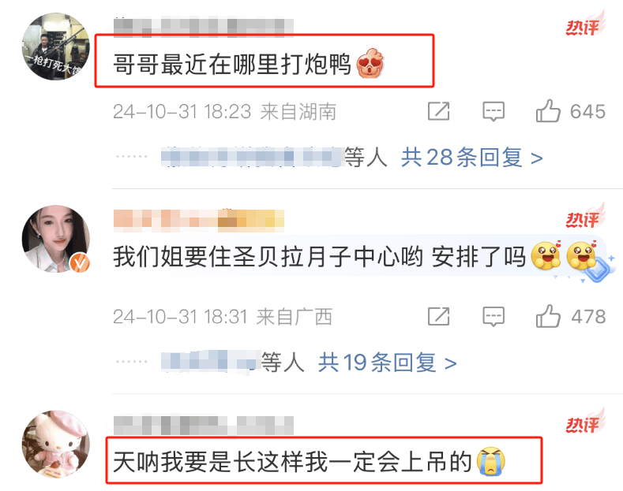Like the comment with 478 likes
This screenshot has height=491, width=623.
(548, 316)
